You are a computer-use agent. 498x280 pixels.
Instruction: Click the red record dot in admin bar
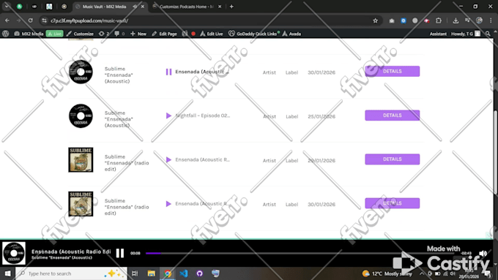tap(193, 34)
